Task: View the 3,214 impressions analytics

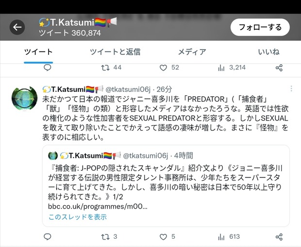Action: tap(232, 68)
